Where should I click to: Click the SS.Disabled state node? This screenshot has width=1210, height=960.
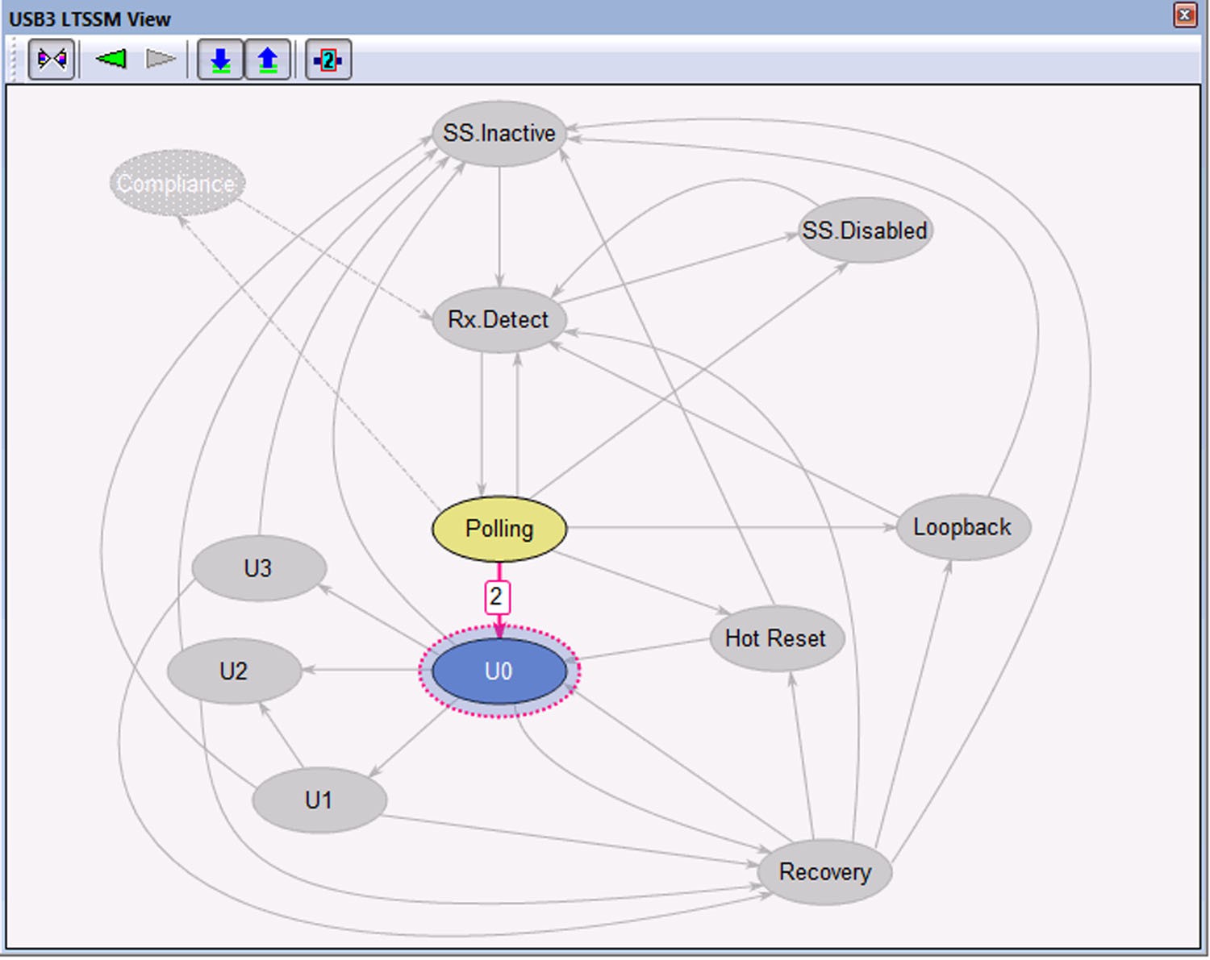pos(865,231)
